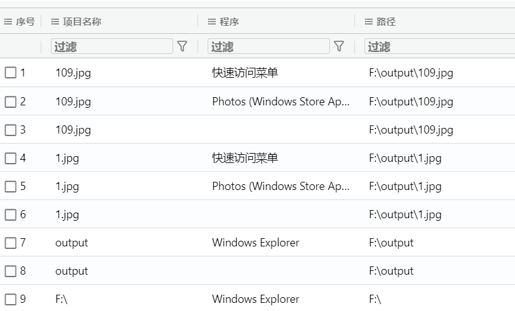The height and width of the screenshot is (311, 515).
Task: Open the column menu icon for 路径
Action: (x=368, y=22)
